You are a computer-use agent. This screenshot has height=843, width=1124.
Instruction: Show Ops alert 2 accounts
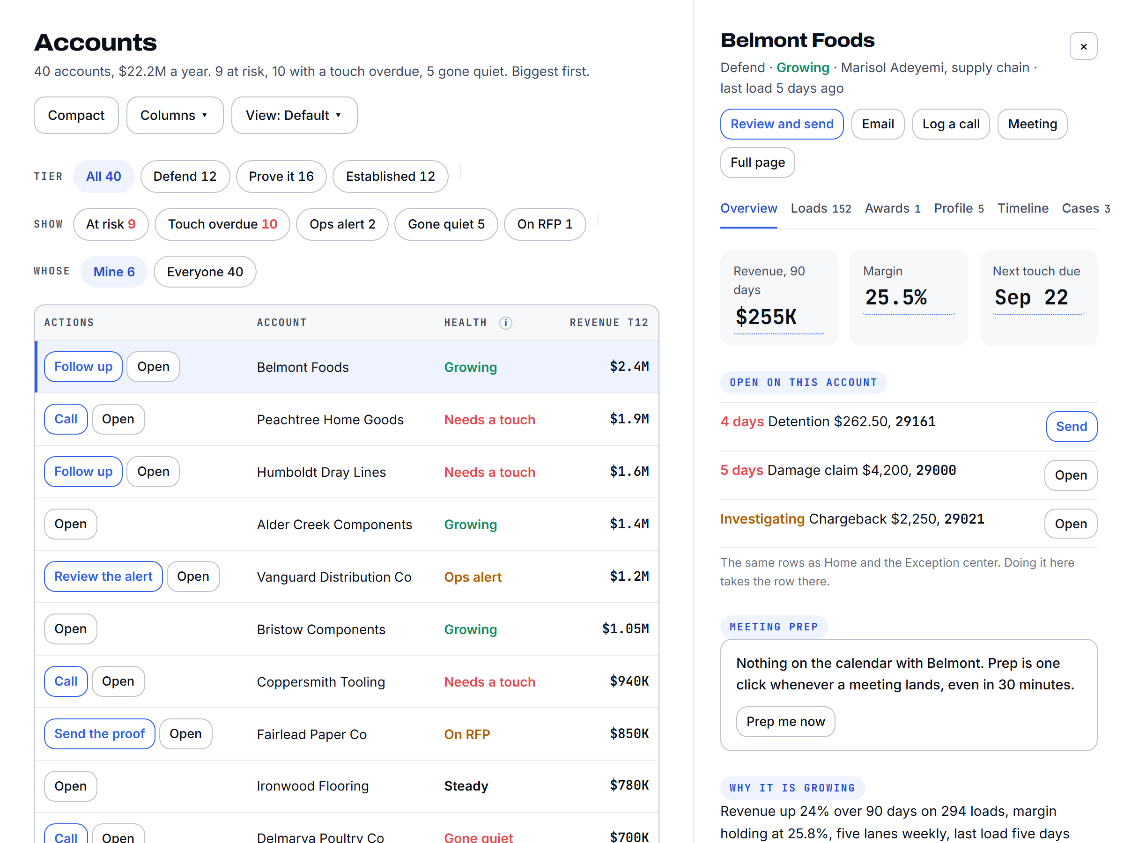click(342, 224)
